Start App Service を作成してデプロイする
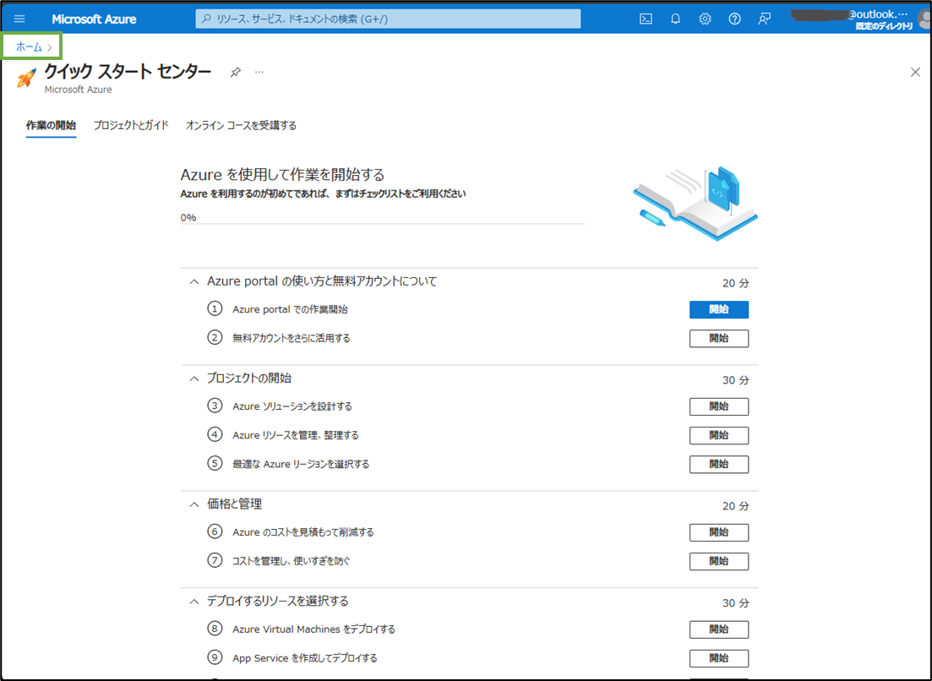 718,658
